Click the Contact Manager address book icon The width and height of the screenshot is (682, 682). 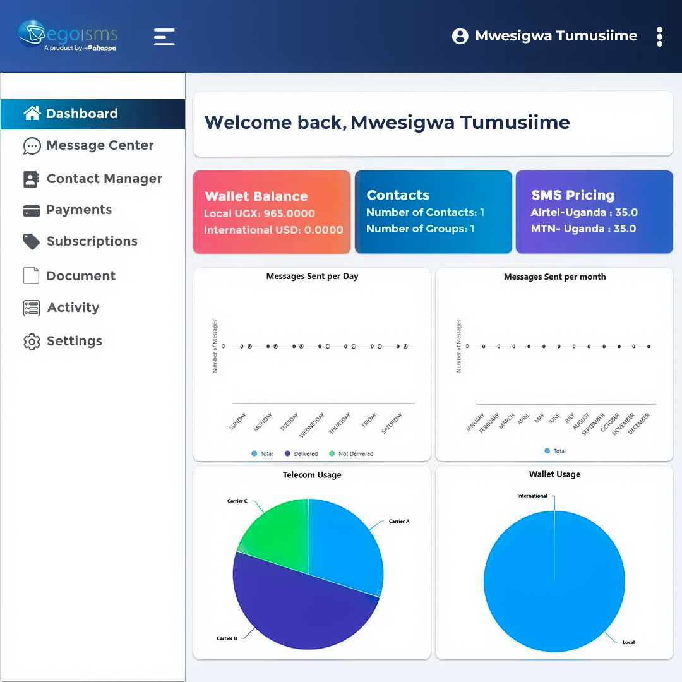point(31,179)
